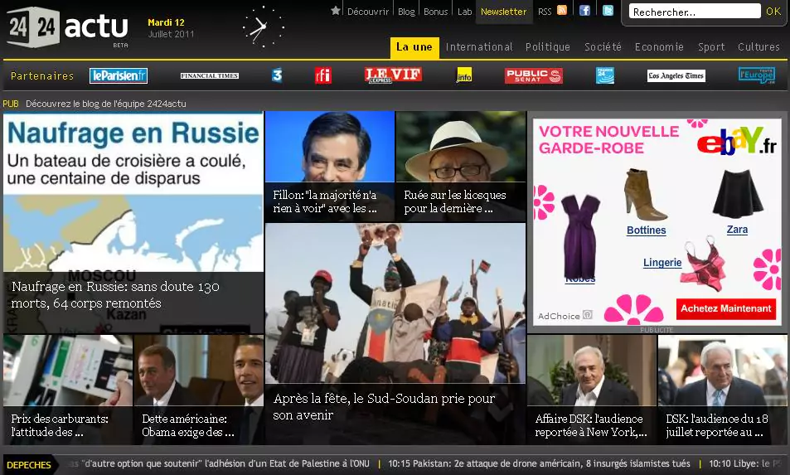Click the Twitter icon in header
Screen dimensions: 790x475
point(608,11)
